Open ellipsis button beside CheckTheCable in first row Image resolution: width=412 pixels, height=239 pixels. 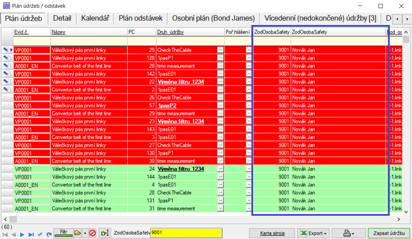click(220, 50)
